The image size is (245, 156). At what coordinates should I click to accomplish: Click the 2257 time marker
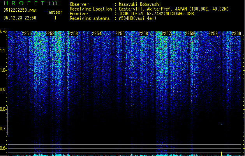point(166,34)
